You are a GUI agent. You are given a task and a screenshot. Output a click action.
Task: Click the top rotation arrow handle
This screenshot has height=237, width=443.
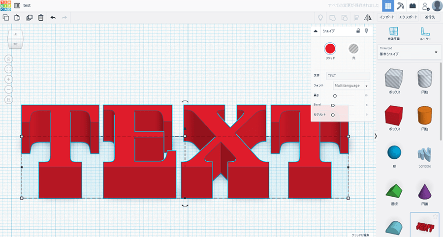click(185, 101)
